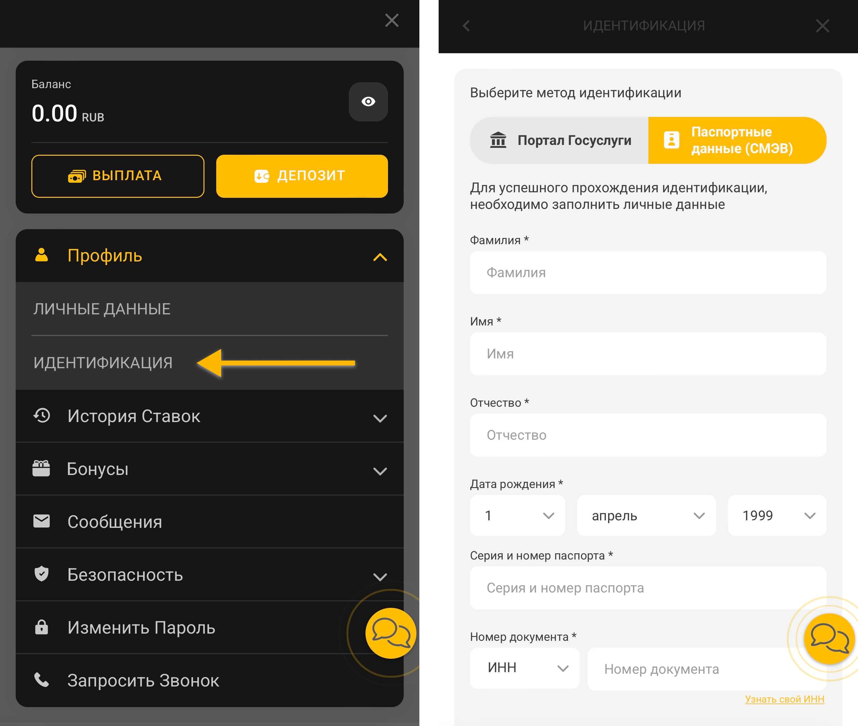The image size is (858, 726).
Task: Open birth month dropdown showing апрель
Action: 646,515
